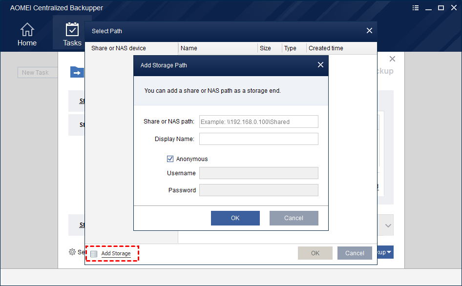Close the background task panel
462x286 pixels.
coord(392,59)
